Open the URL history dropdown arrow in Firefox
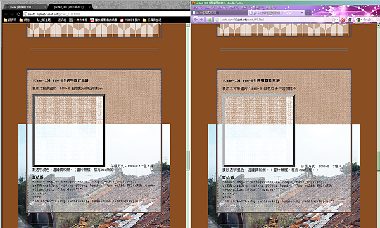Image resolution: width=380 pixels, height=228 pixels. pos(338,20)
